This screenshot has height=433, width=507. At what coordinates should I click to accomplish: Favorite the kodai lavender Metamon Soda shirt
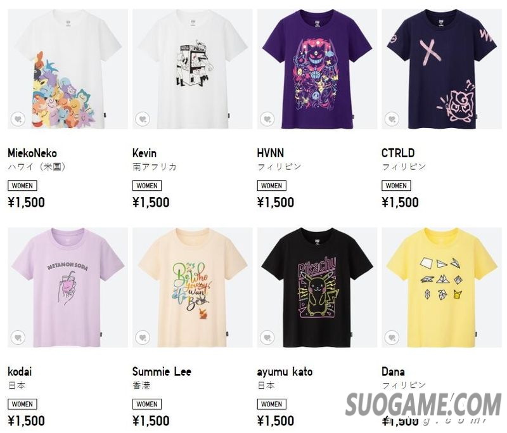click(18, 338)
